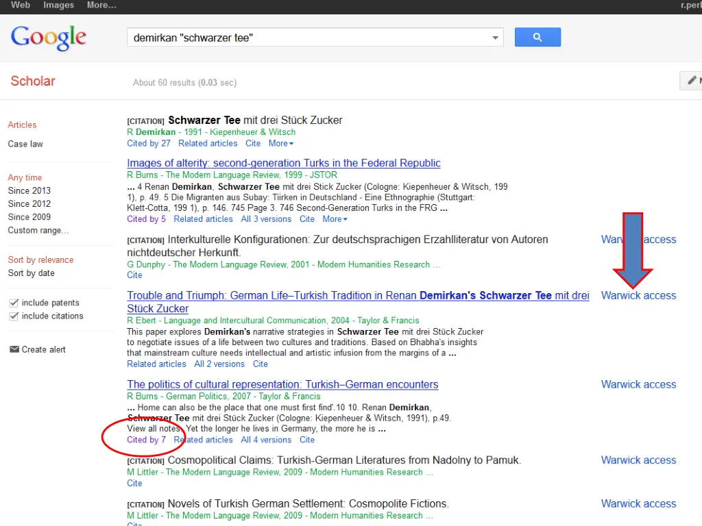Open Warwick access beside politics of cultural representation
This screenshot has width=702, height=526.
(638, 385)
